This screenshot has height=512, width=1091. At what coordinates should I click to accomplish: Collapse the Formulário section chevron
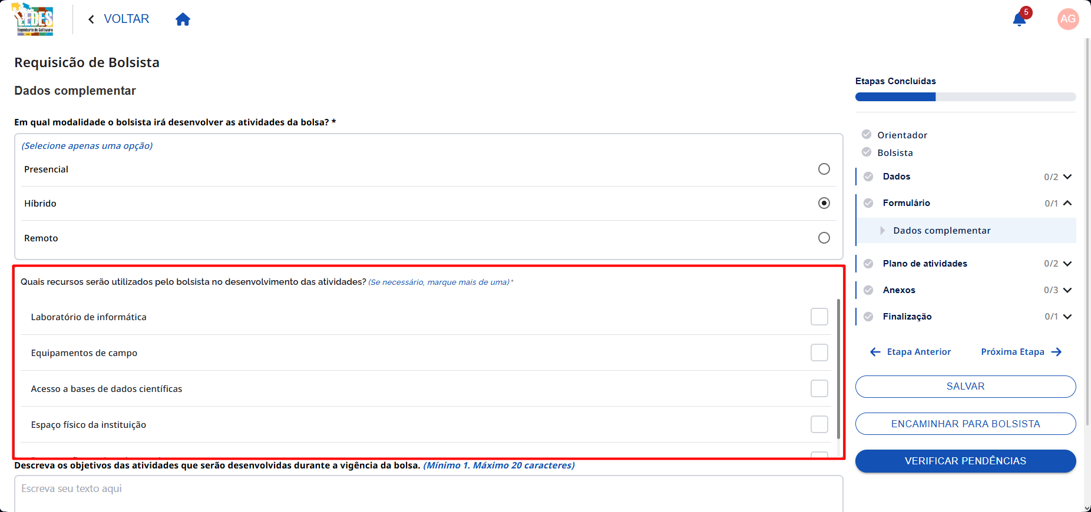pos(1067,203)
